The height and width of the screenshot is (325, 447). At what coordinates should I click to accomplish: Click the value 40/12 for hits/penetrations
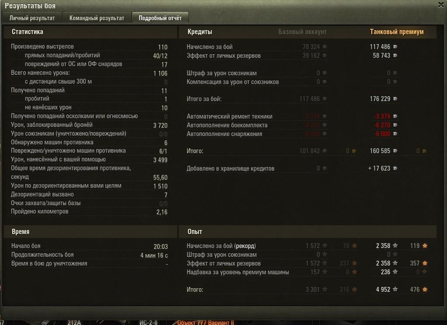(160, 56)
